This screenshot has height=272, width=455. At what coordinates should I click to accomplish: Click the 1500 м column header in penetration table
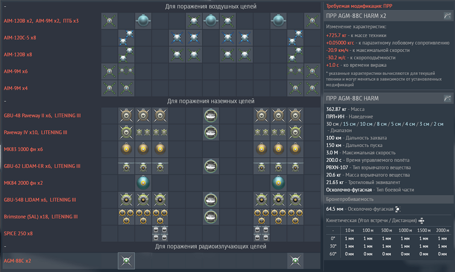(424, 230)
